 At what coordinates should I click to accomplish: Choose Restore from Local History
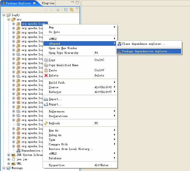click(80, 149)
